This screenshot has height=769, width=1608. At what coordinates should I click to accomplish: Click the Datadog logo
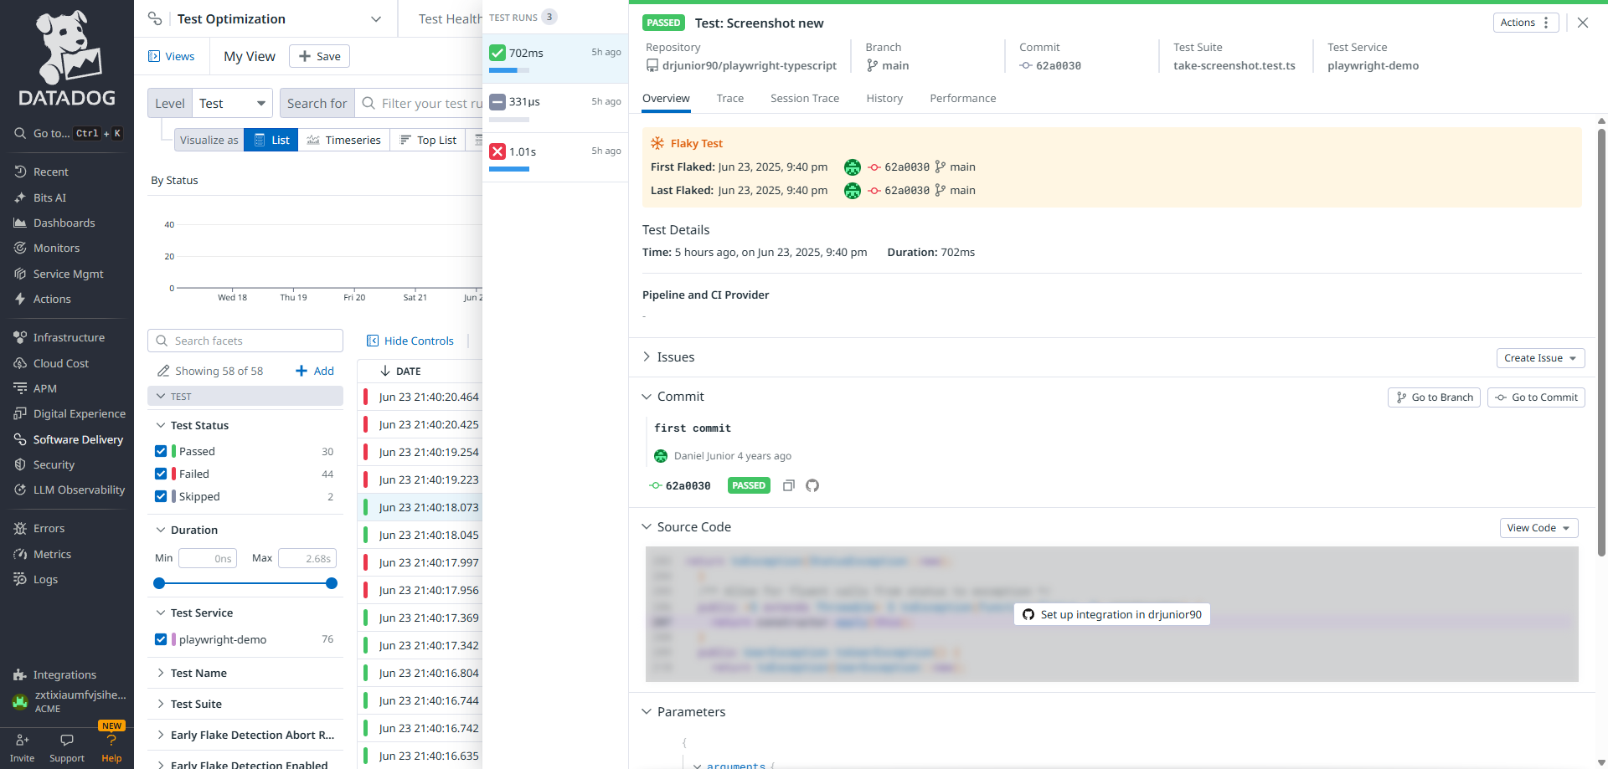[67, 59]
